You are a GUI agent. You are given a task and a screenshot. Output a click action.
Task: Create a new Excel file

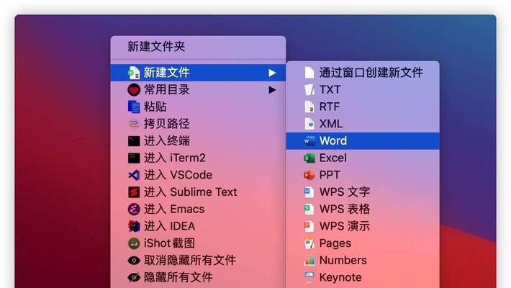click(363, 158)
